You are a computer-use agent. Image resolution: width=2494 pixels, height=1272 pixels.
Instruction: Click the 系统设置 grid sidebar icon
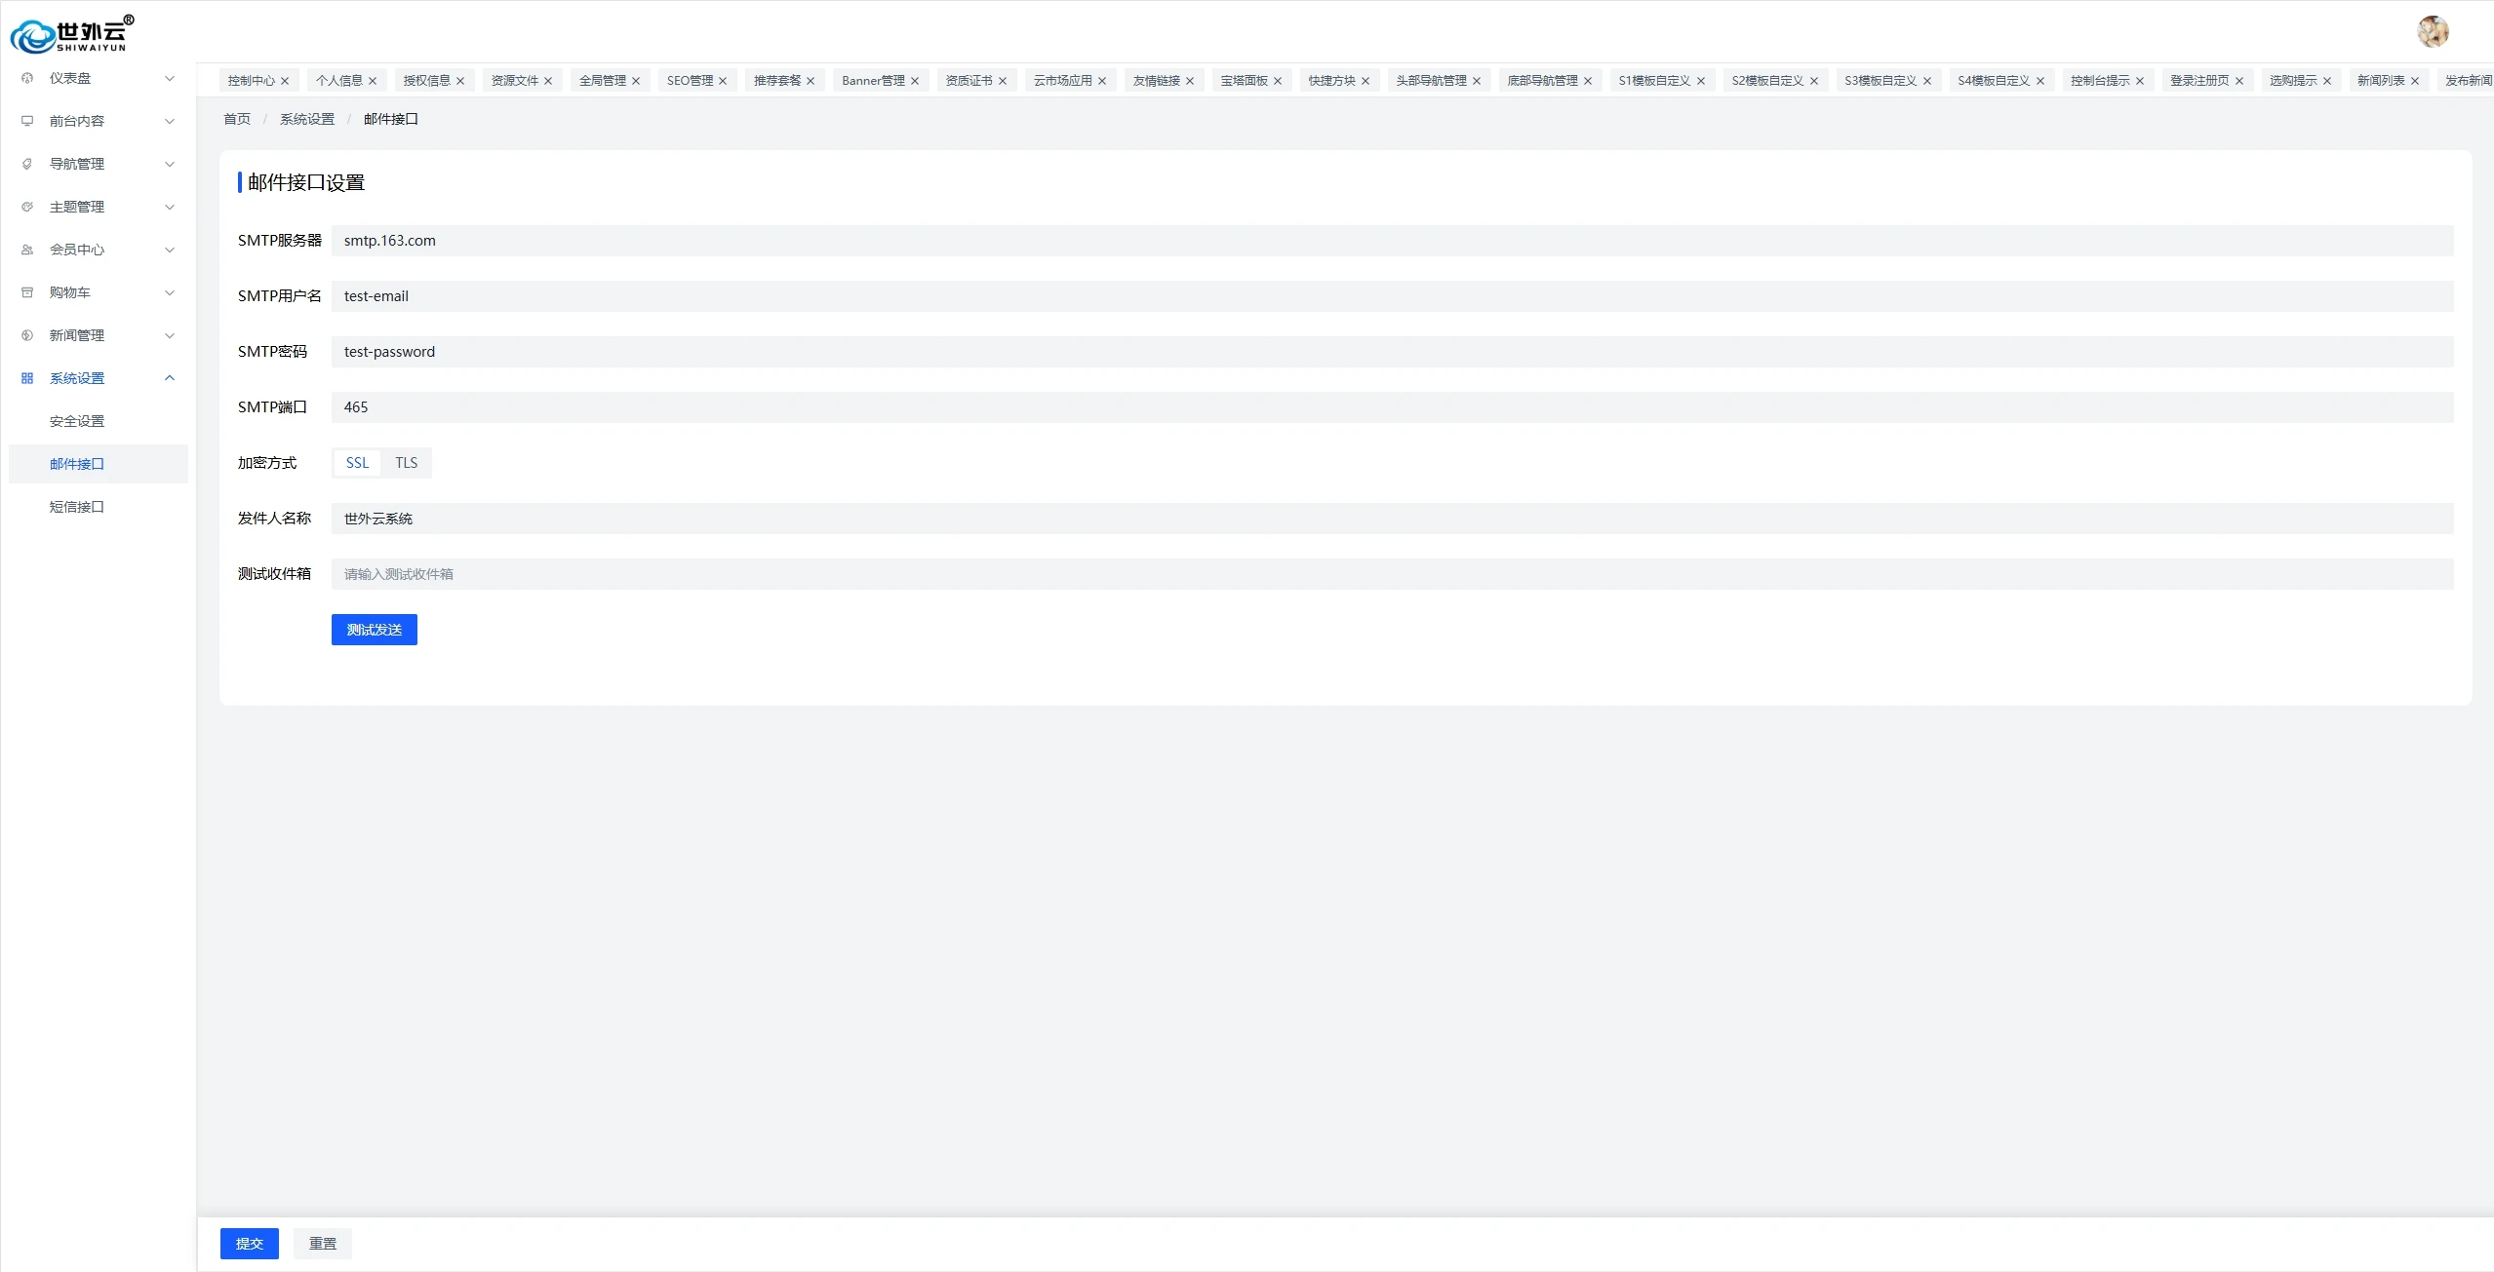[27, 378]
